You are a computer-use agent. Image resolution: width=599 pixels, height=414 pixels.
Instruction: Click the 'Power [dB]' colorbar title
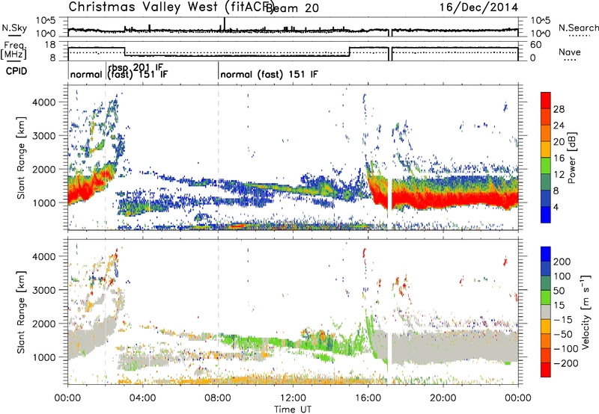(x=572, y=158)
